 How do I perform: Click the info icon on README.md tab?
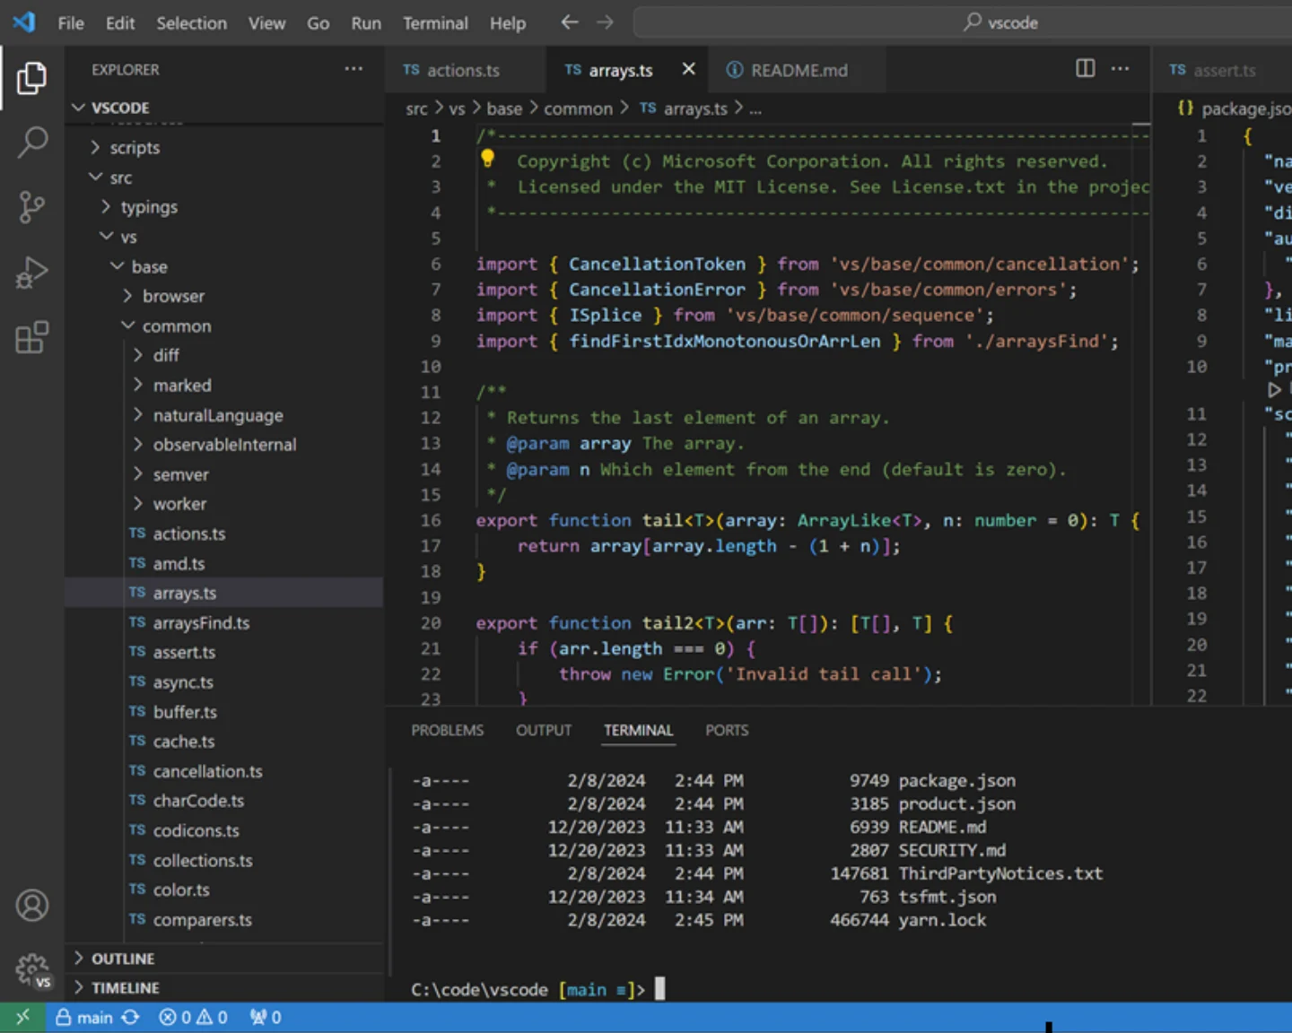(x=734, y=70)
